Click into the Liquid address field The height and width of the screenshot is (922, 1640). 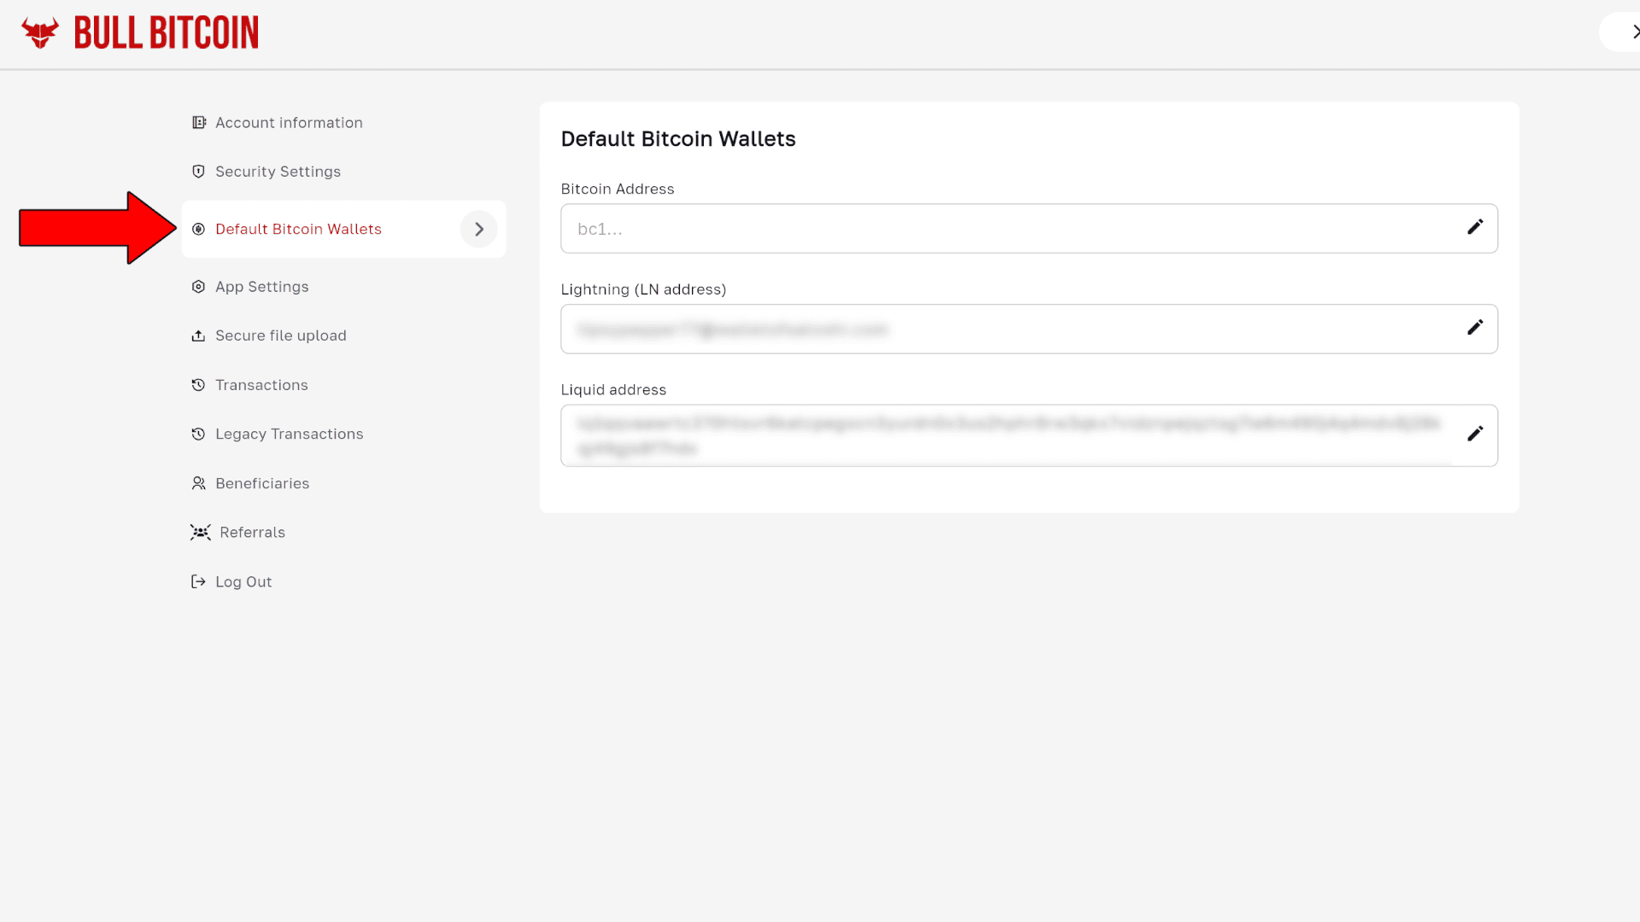1029,435
